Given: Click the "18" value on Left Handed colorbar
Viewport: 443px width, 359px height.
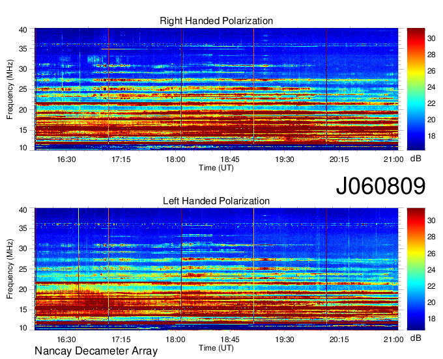Looking at the screenshot, I should [431, 319].
